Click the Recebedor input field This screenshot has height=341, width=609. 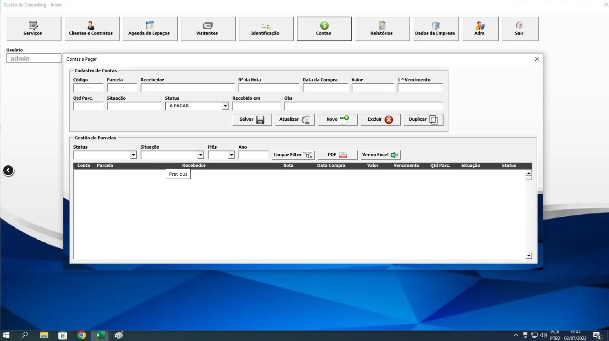click(x=188, y=87)
